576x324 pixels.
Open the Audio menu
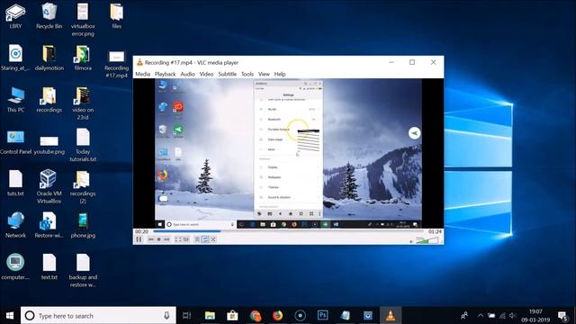(x=187, y=74)
